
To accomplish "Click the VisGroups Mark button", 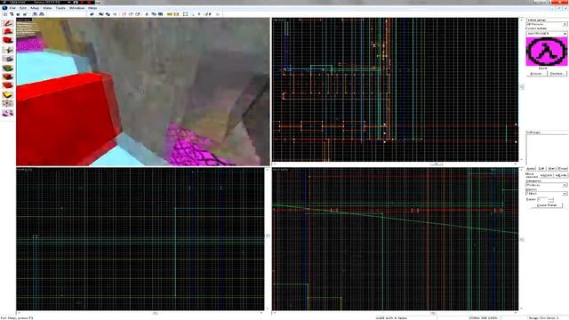I will (x=551, y=169).
